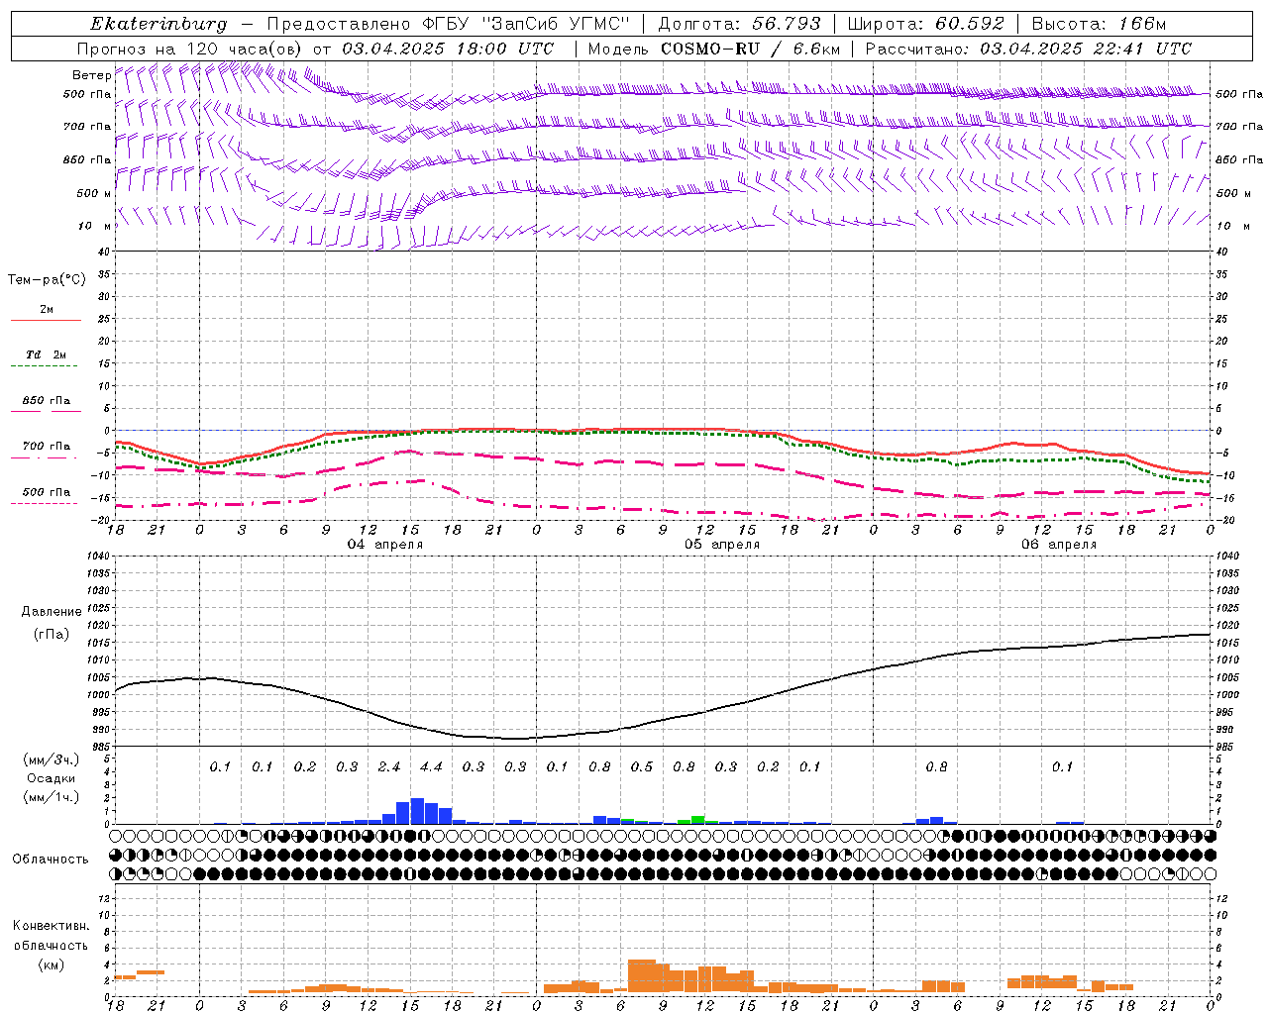Click the Td 2м dew point legend entry
The height and width of the screenshot is (1014, 1268).
[47, 355]
